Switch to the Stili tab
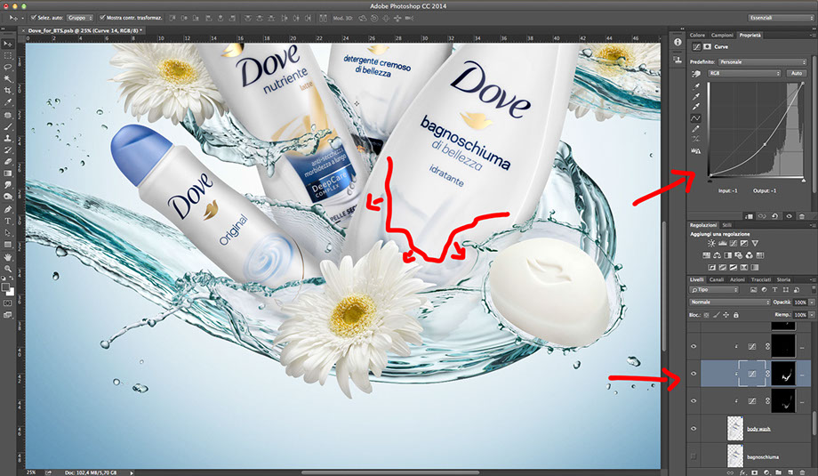Viewport: 818px width, 476px height. 727,225
